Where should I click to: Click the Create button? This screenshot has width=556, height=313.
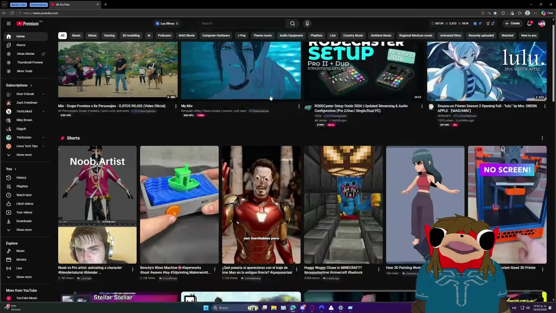(x=513, y=23)
